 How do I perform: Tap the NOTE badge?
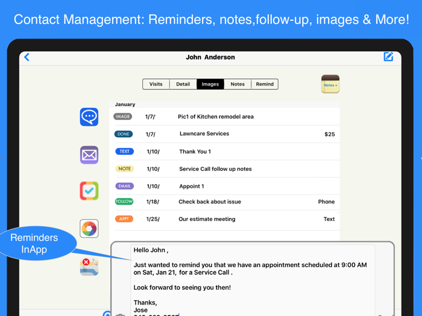[124, 169]
